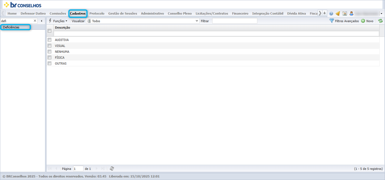
Task: Check the VISUAL row checkbox
Action: [x=50, y=46]
